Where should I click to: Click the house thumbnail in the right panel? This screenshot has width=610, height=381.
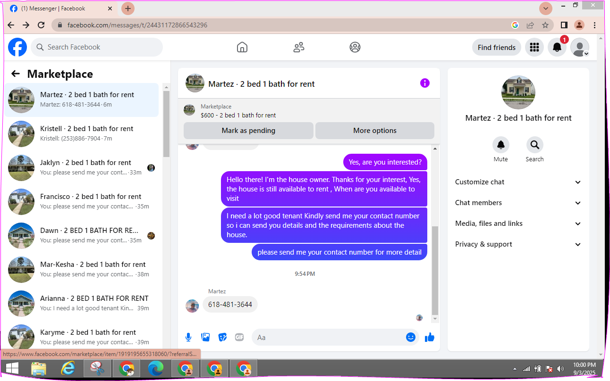click(518, 92)
